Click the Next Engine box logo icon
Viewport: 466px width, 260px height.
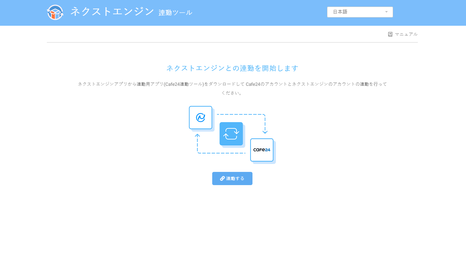(x=55, y=13)
